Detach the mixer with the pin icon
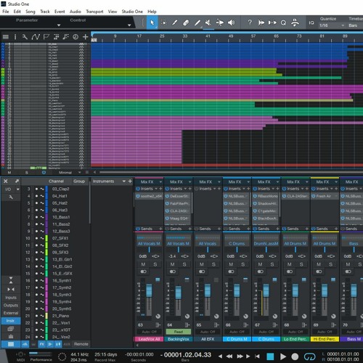Screen dimensions: 363x363 (17, 181)
